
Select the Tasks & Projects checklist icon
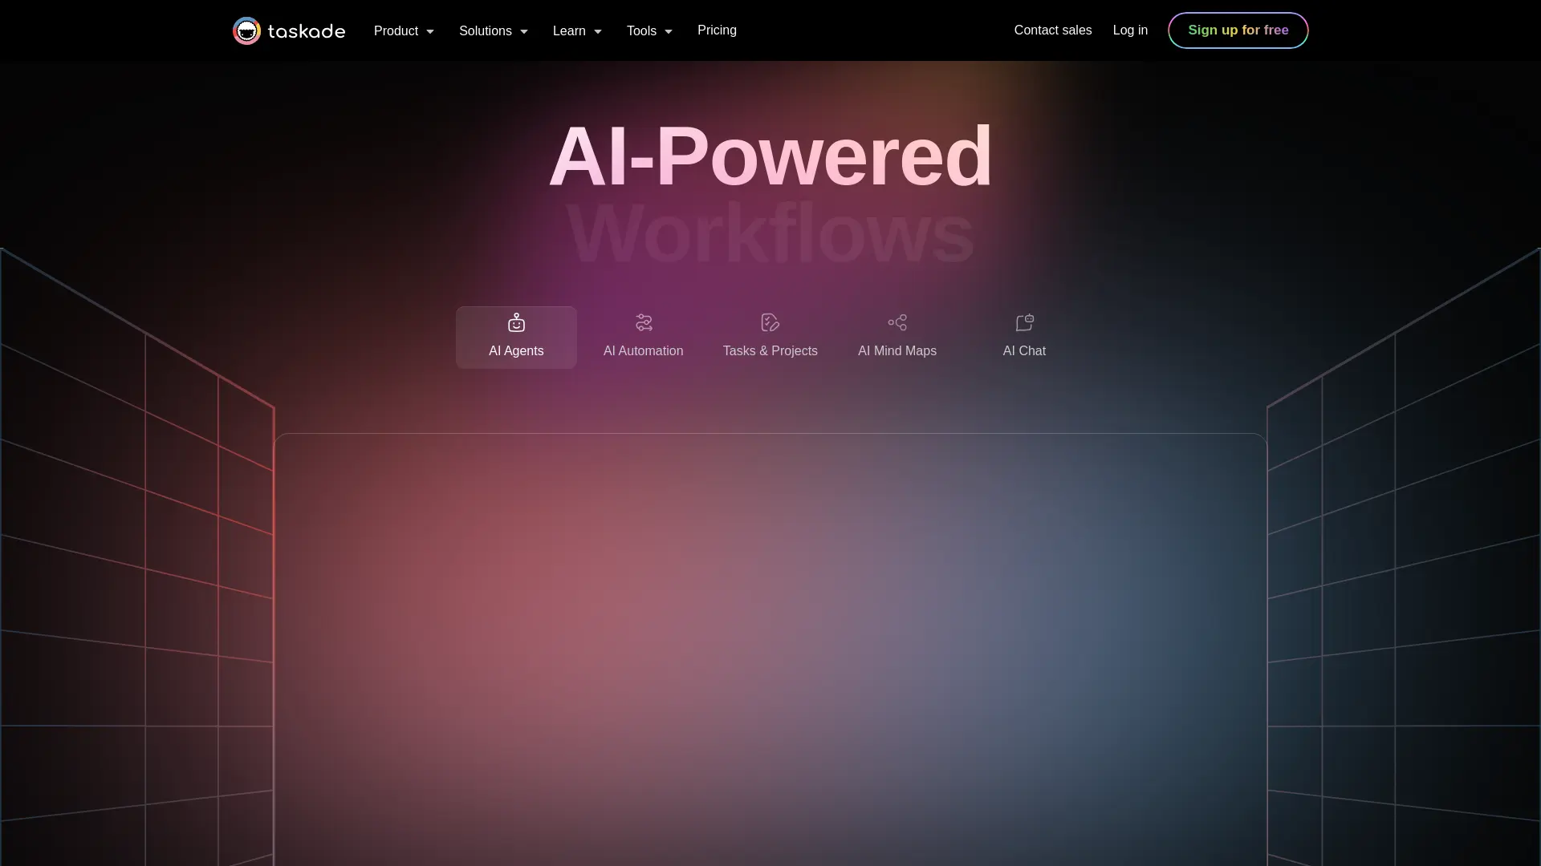pyautogui.click(x=770, y=322)
